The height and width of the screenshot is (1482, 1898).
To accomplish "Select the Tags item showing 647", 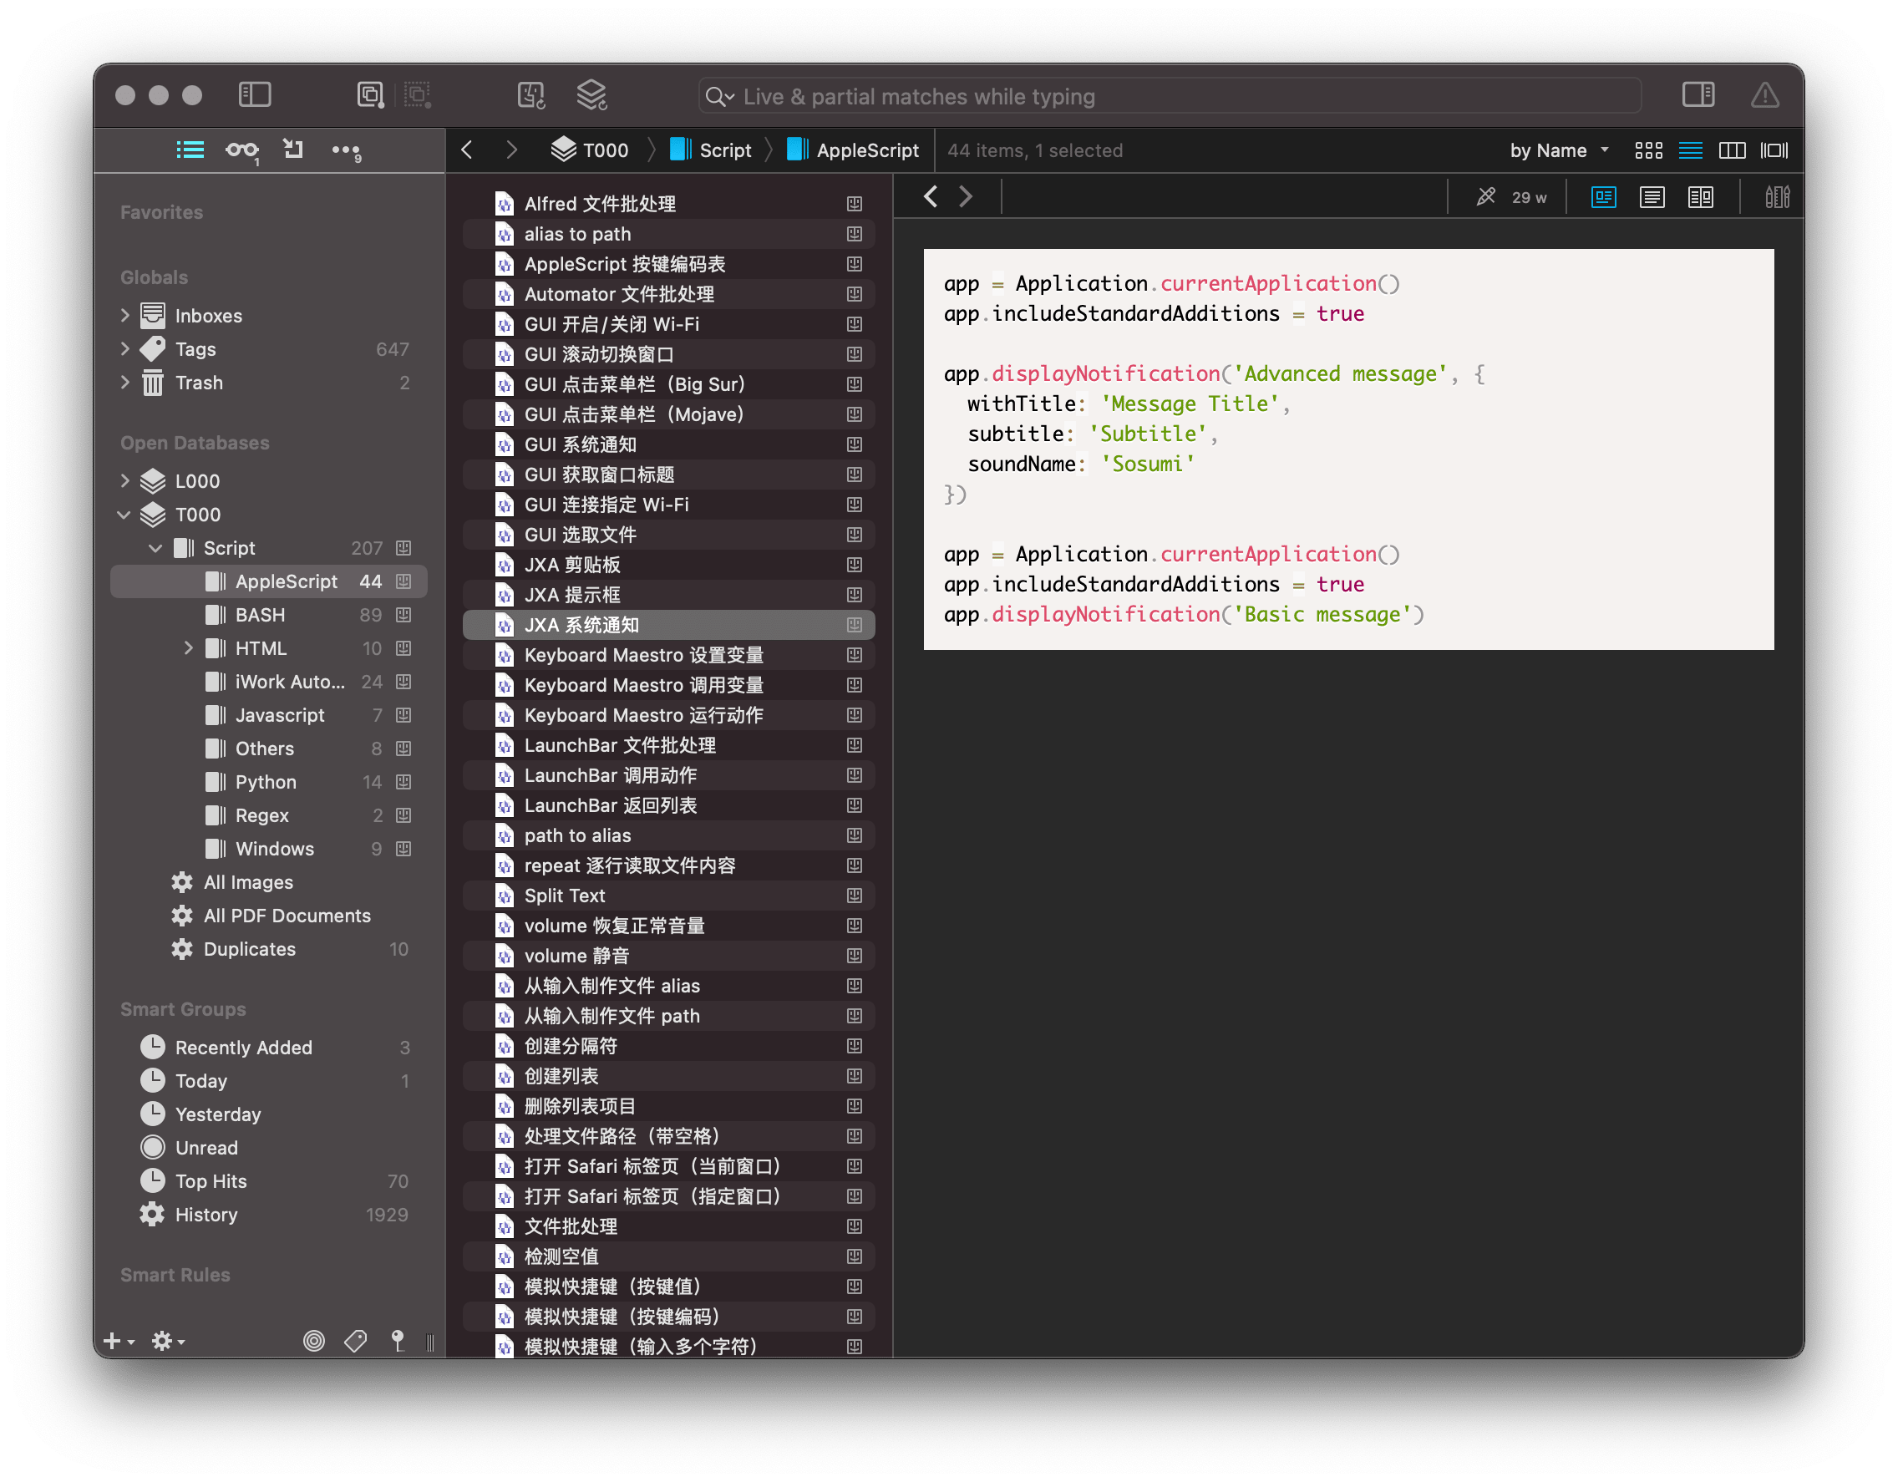I will point(269,349).
